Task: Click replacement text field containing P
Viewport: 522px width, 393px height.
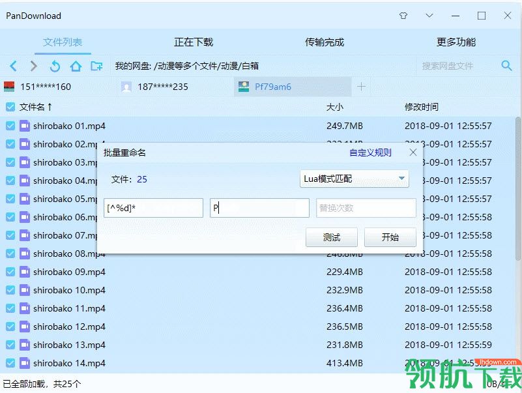Action: 259,208
